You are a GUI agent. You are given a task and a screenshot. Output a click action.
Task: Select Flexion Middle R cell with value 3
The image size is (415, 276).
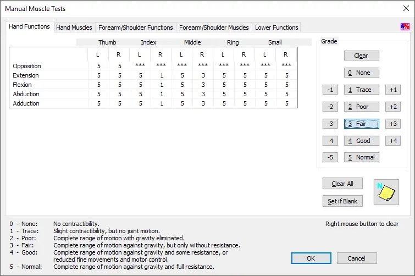tap(203, 85)
